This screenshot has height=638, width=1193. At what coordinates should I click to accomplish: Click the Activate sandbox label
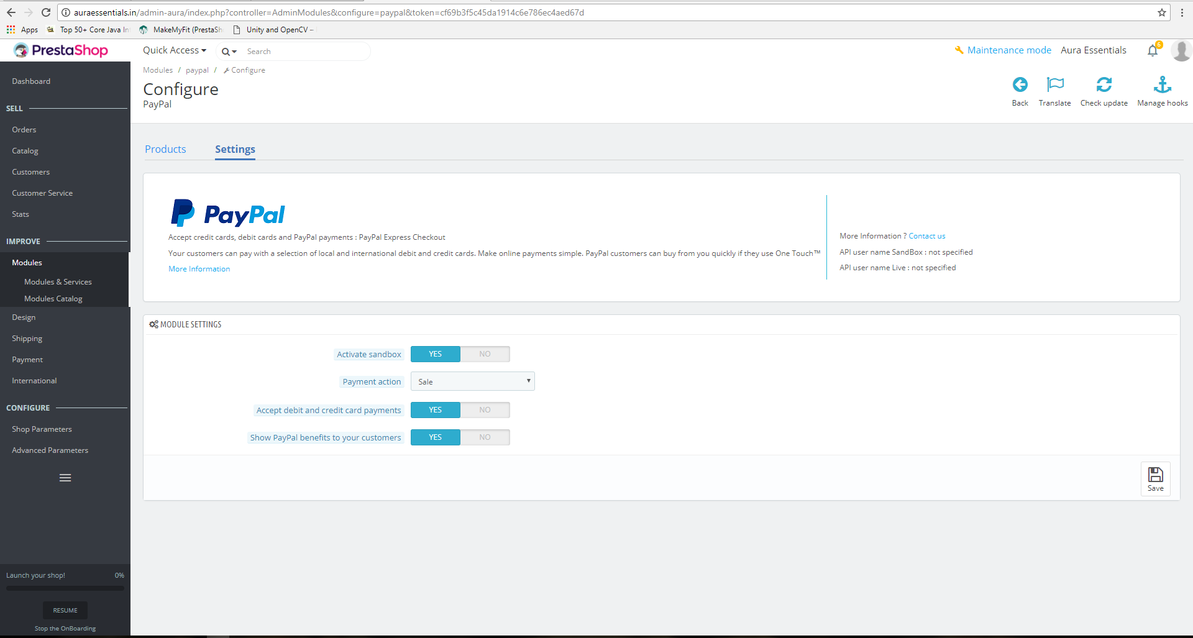369,355
